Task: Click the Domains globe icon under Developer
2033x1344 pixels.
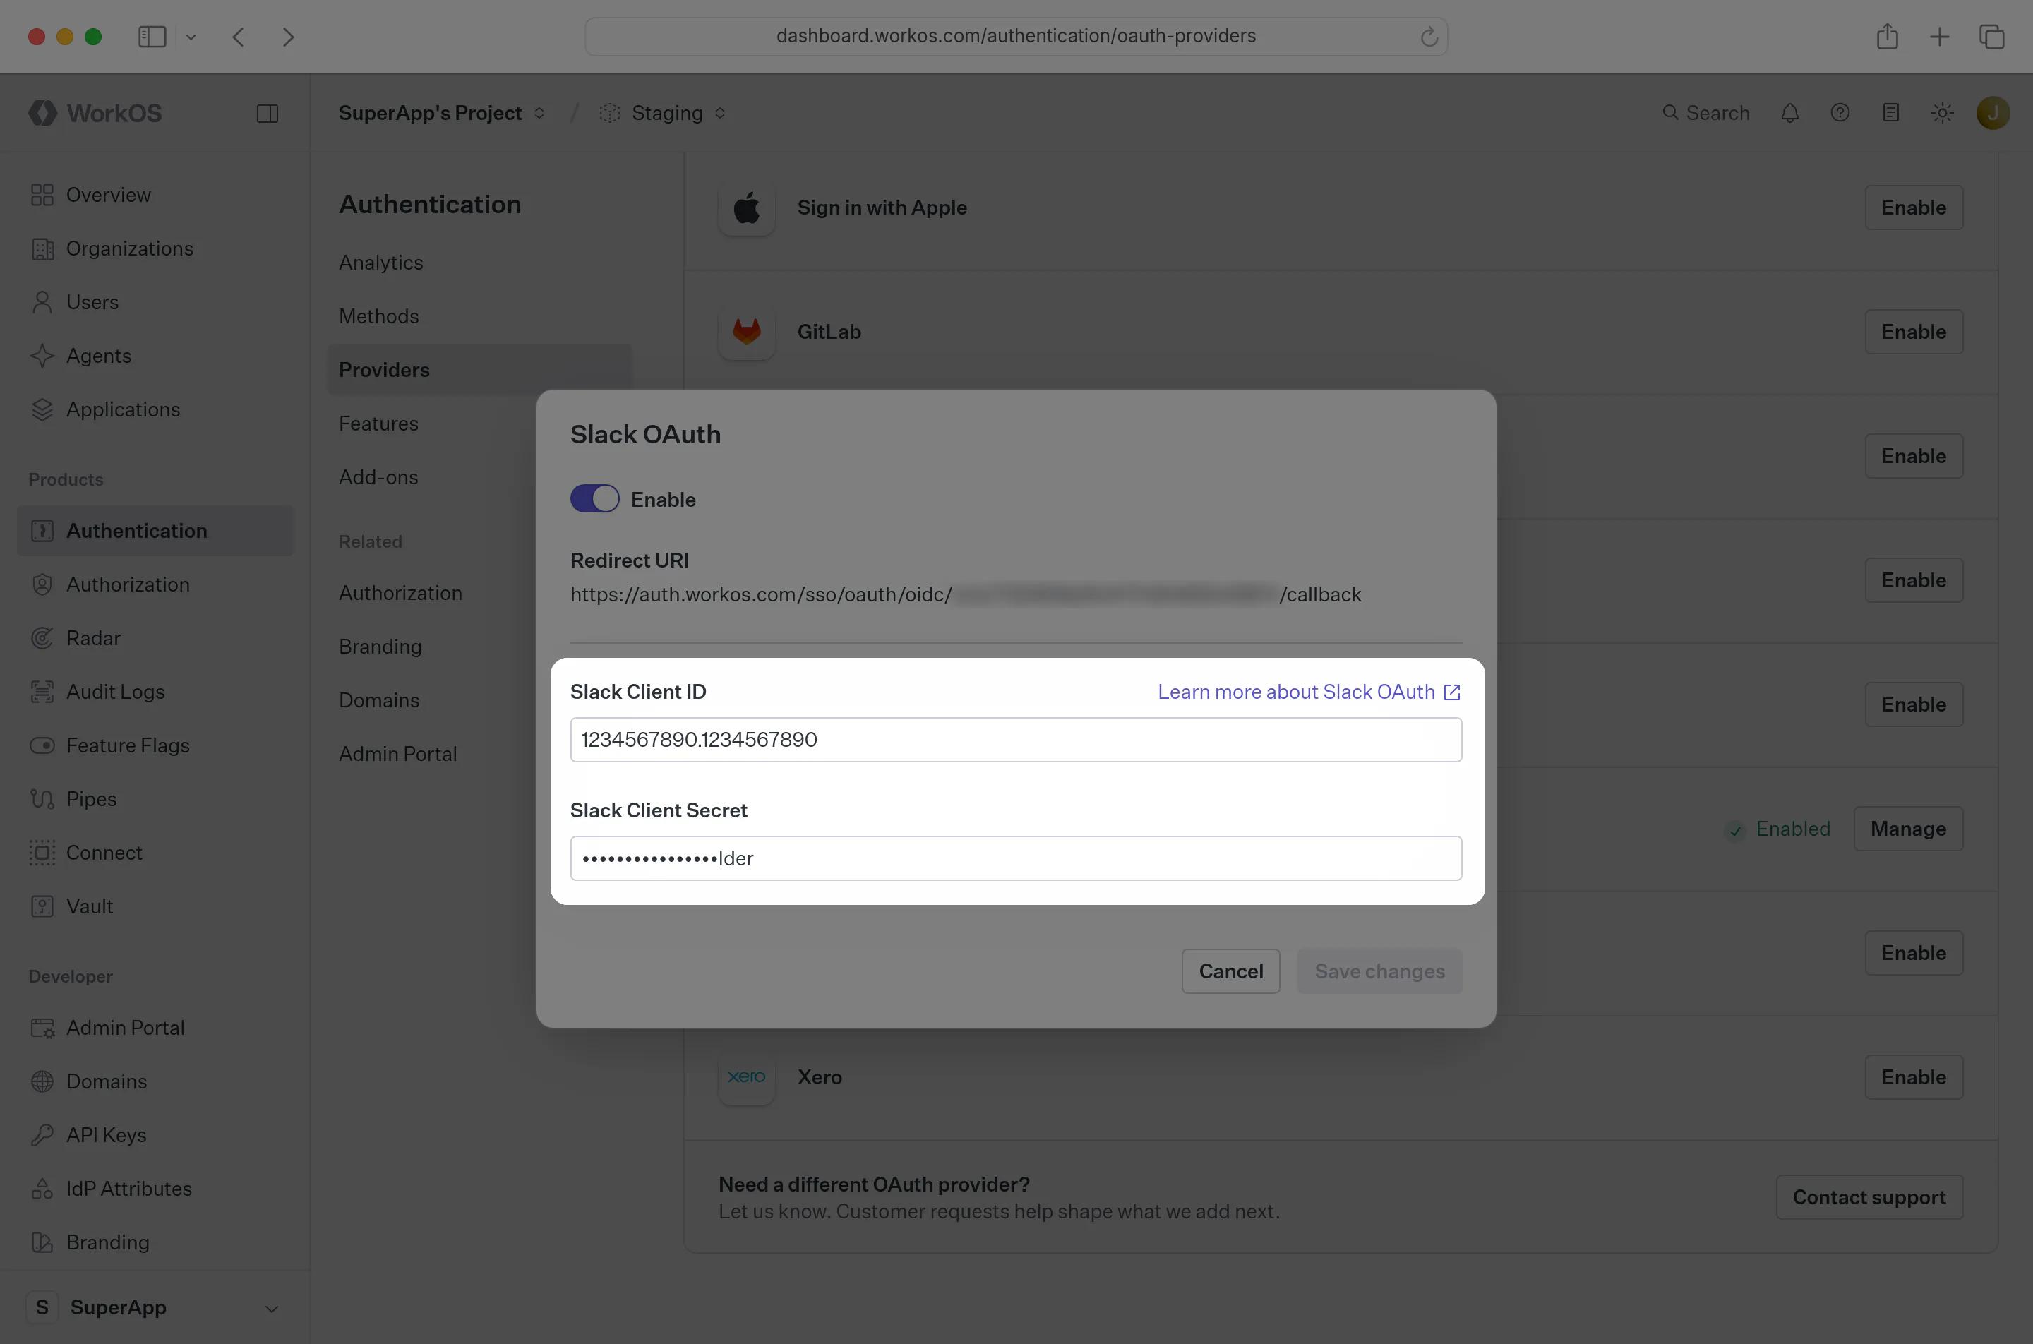Action: pos(42,1081)
